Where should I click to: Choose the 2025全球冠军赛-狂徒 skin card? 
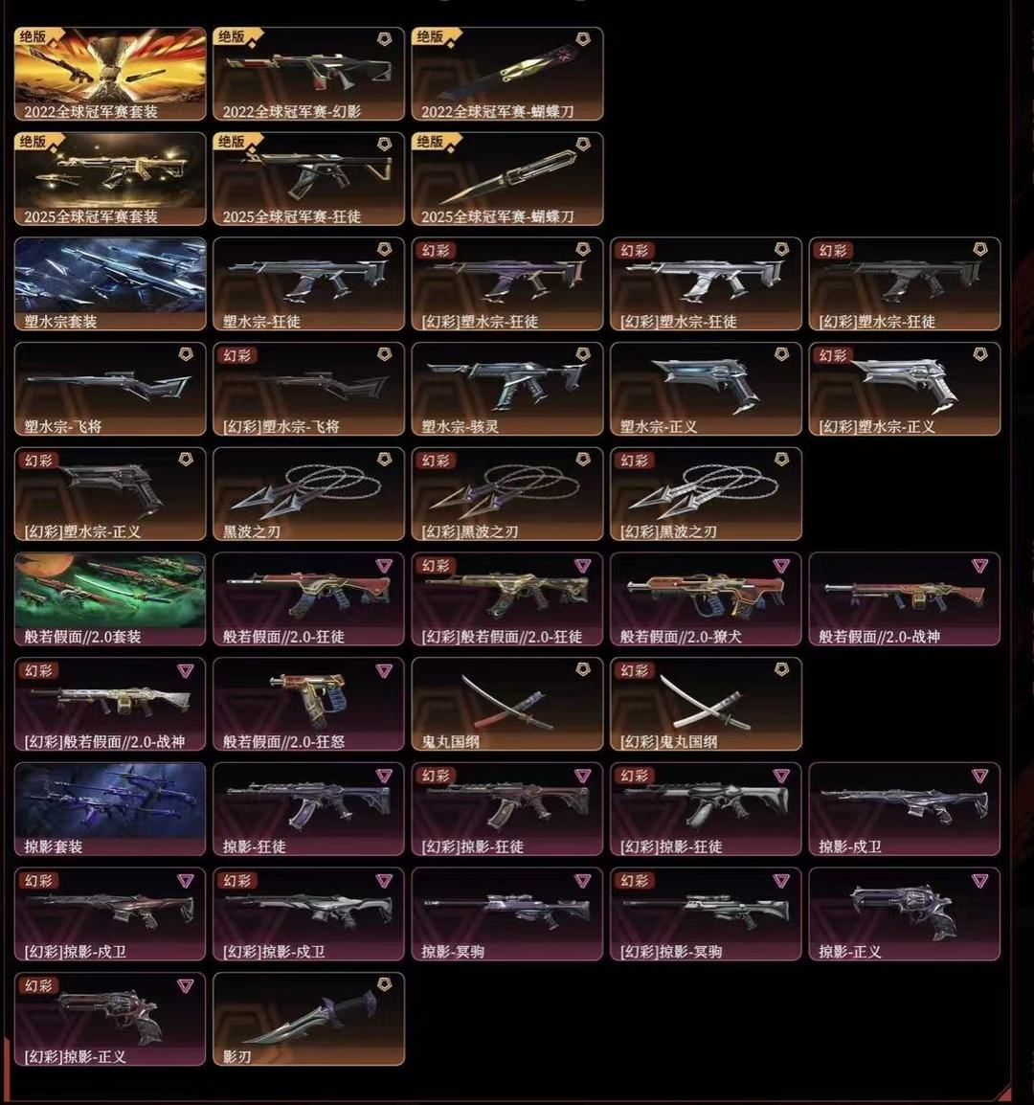click(308, 179)
